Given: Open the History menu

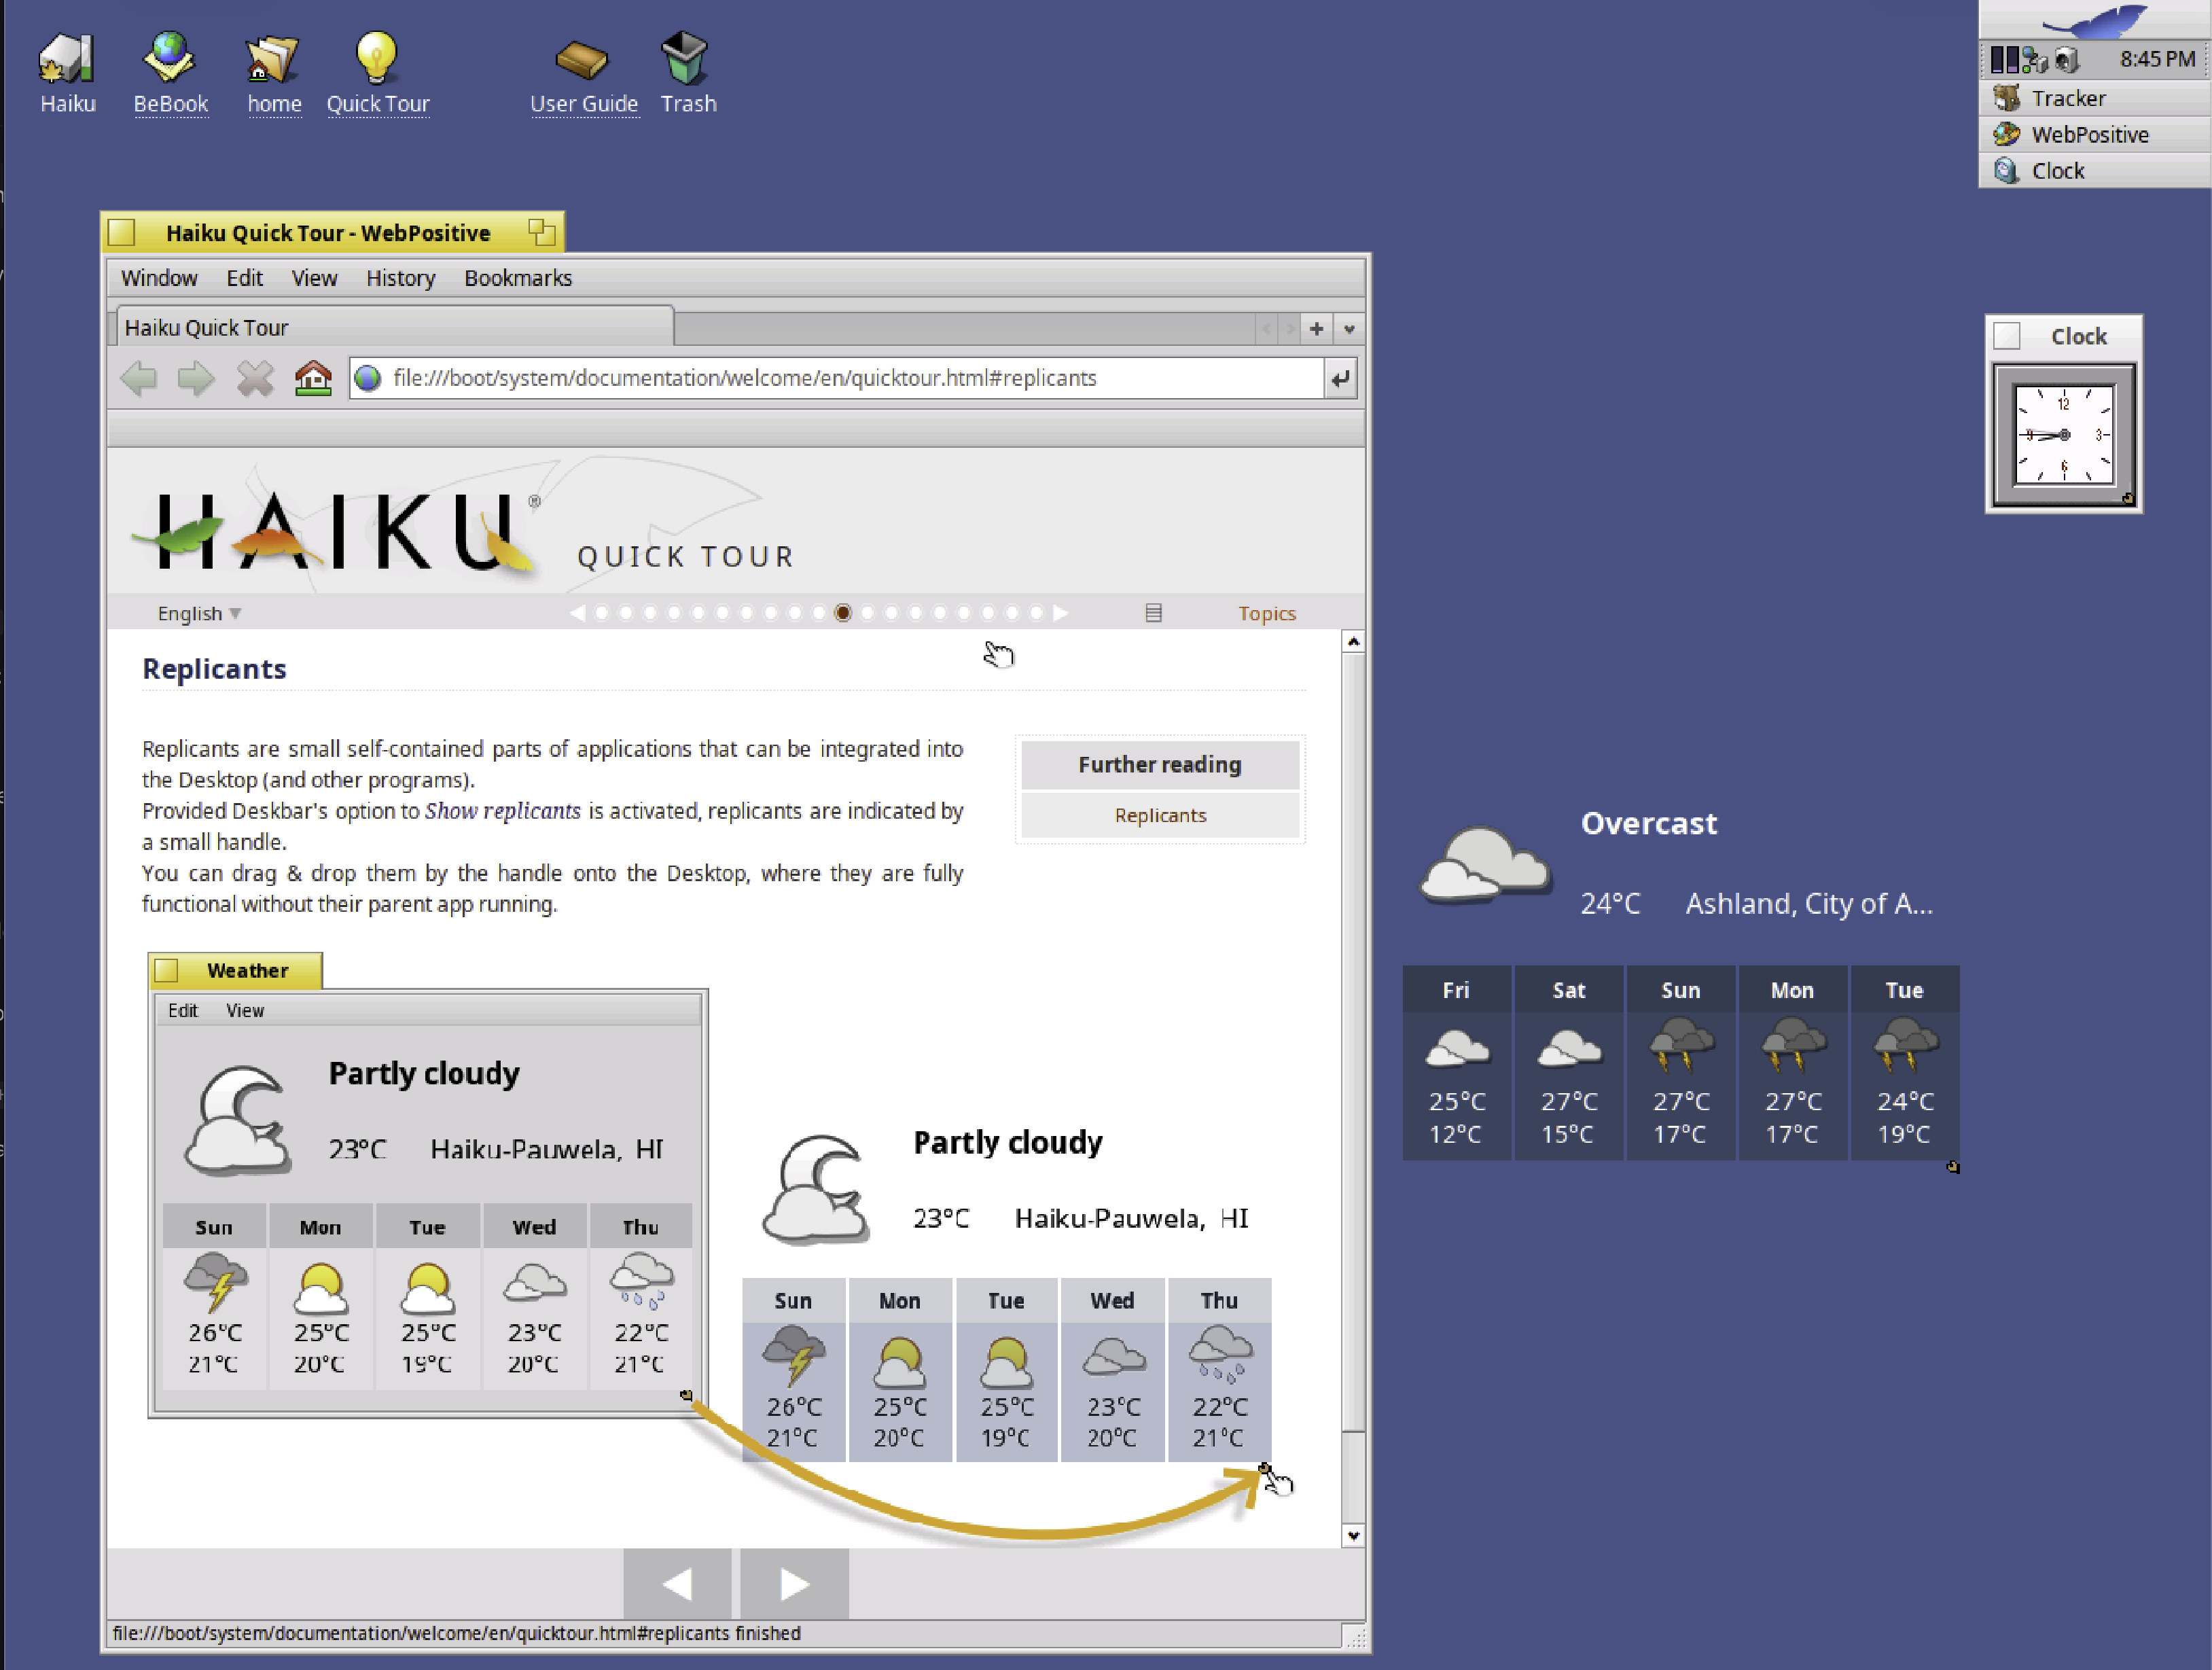Looking at the screenshot, I should coord(400,278).
